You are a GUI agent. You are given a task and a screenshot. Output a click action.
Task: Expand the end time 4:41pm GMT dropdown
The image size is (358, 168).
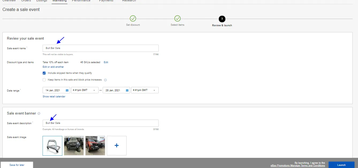(x=145, y=90)
